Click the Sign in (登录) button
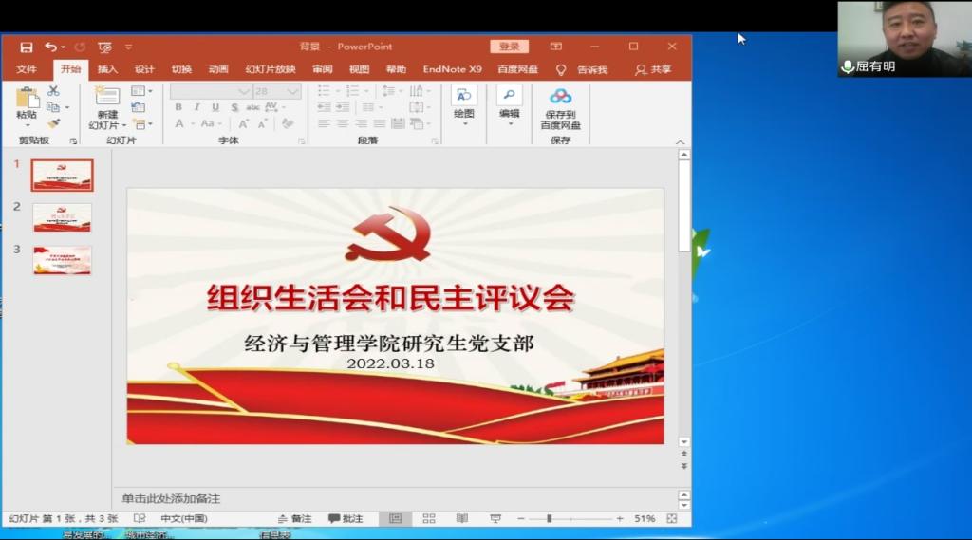This screenshot has height=540, width=972. pyautogui.click(x=510, y=47)
